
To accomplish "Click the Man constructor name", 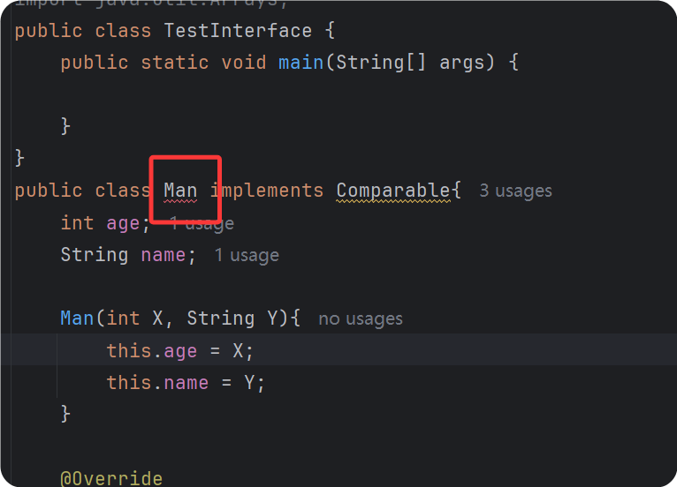I will (77, 318).
